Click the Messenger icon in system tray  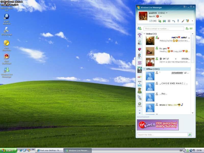[187, 150]
